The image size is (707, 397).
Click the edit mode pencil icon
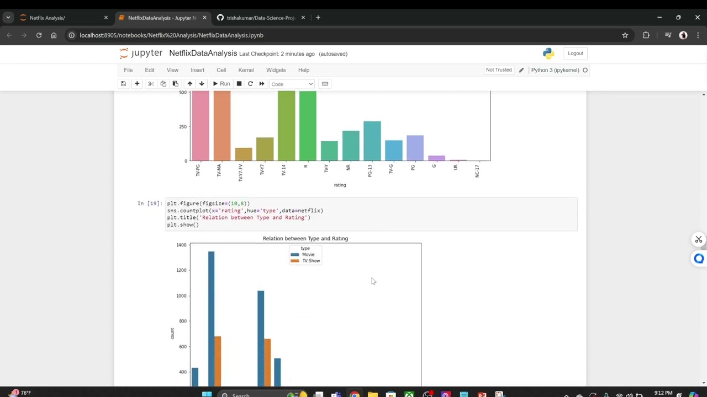pos(521,70)
